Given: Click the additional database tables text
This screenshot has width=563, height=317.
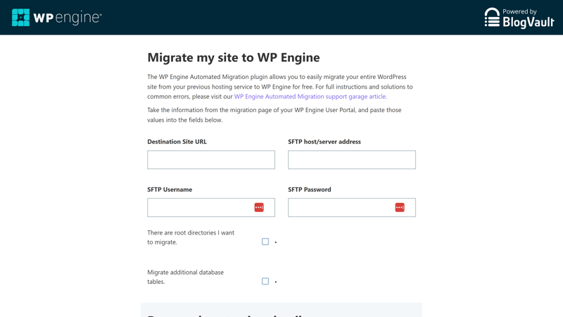Looking at the screenshot, I should tap(185, 277).
